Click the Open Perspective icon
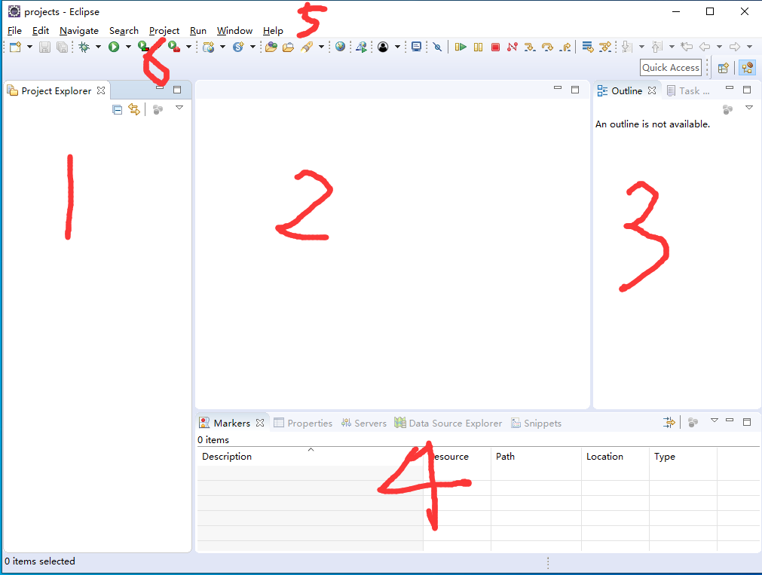Image resolution: width=762 pixels, height=575 pixels. click(723, 68)
